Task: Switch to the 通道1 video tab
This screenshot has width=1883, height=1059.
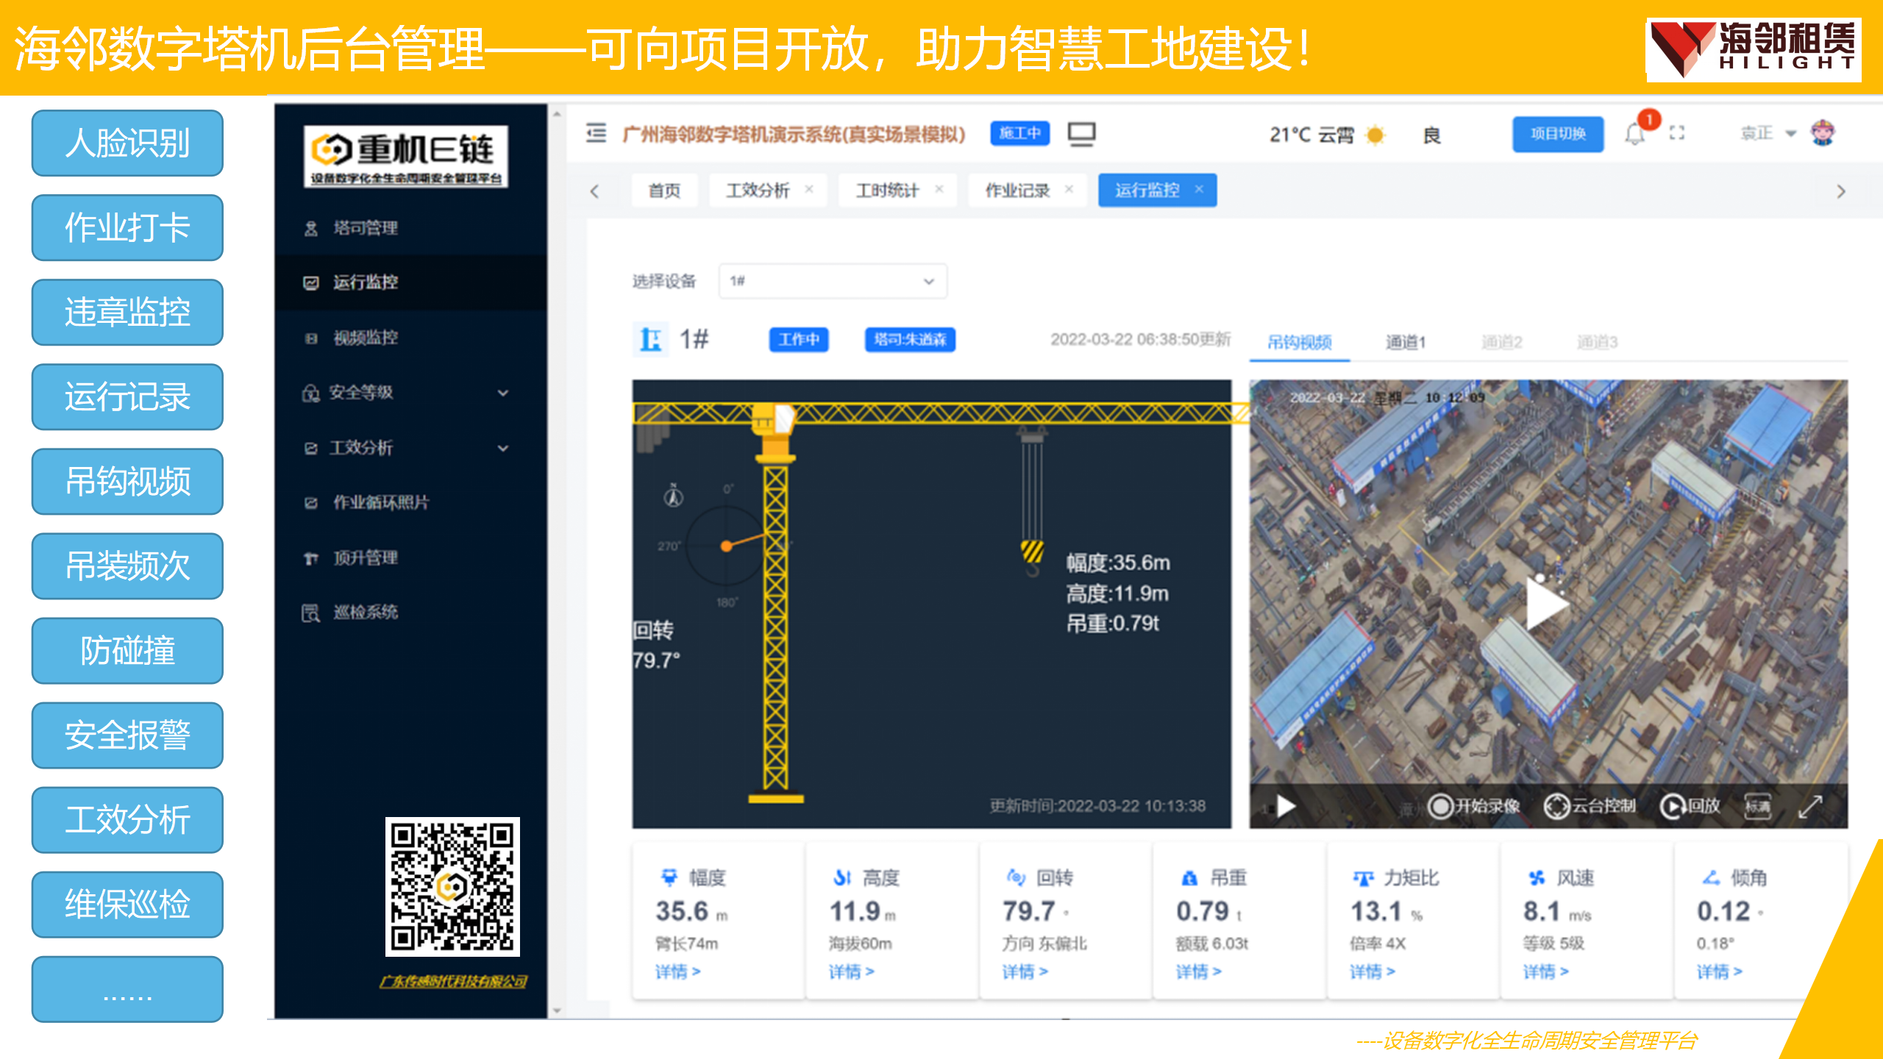Action: click(1405, 342)
